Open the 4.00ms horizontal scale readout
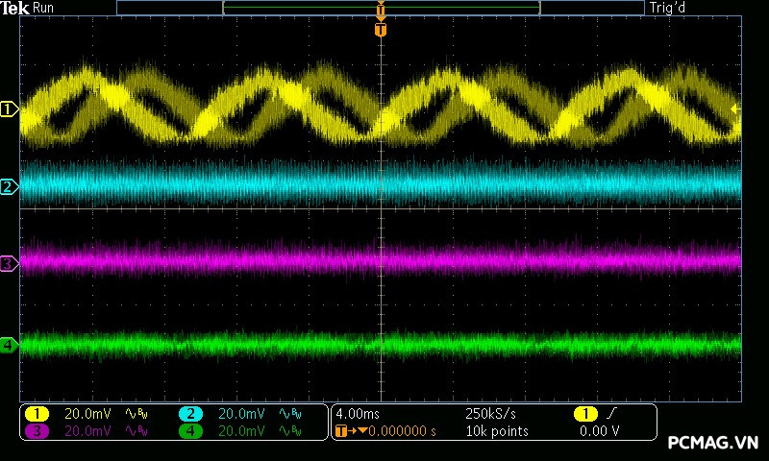 click(358, 413)
